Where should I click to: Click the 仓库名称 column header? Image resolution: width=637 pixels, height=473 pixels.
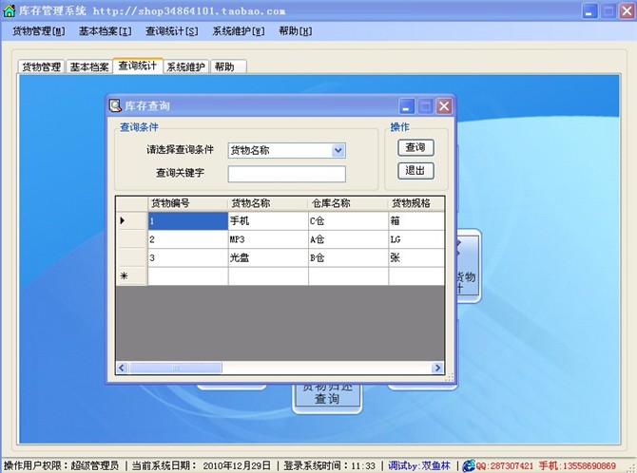tap(348, 203)
